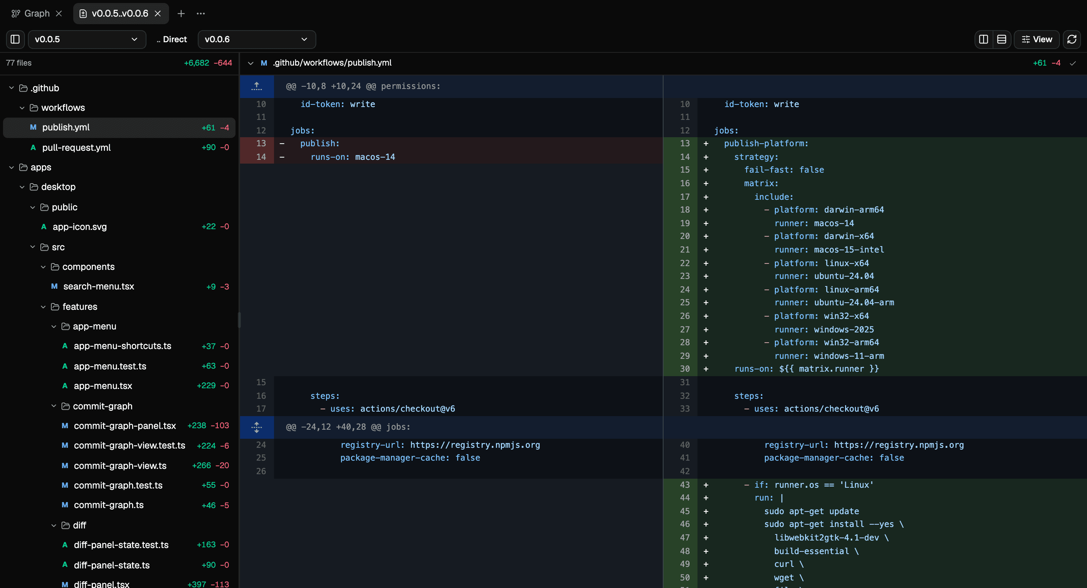Click the .github/workflows/publish.yml path header
Image resolution: width=1087 pixels, height=588 pixels.
(332, 63)
